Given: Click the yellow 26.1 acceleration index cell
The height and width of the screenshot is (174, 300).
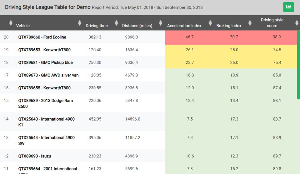Looking at the screenshot, I should point(189,50).
